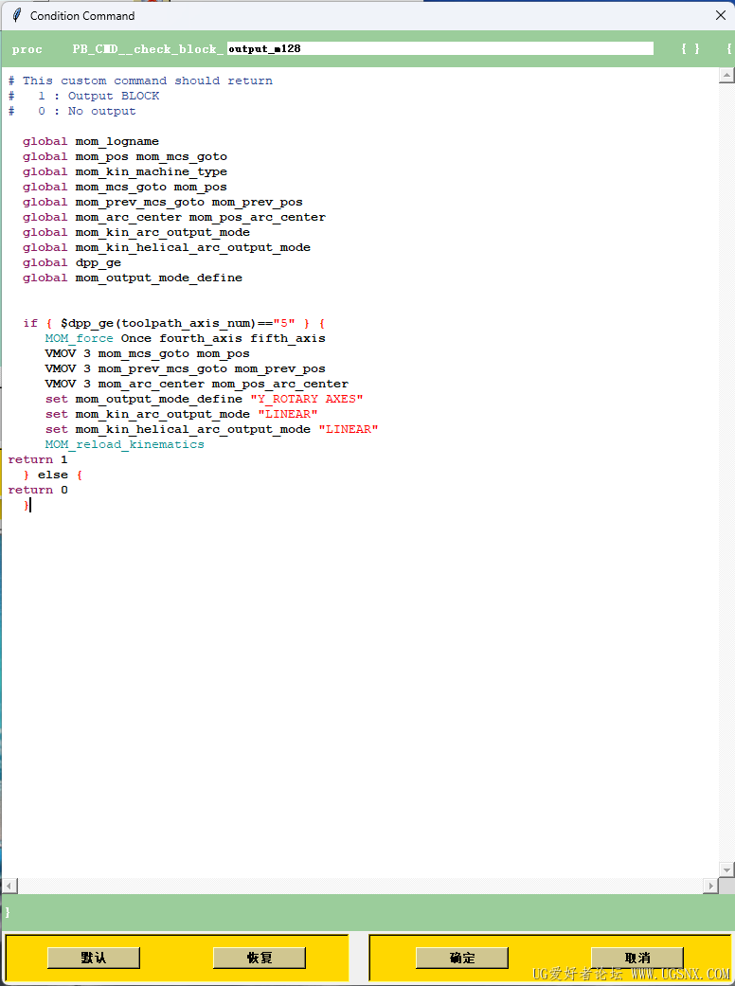Click the '} else {' line
The image size is (735, 986).
coord(53,475)
